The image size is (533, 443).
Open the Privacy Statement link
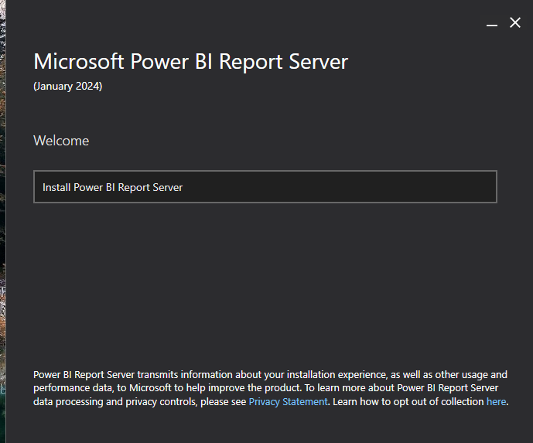point(288,402)
